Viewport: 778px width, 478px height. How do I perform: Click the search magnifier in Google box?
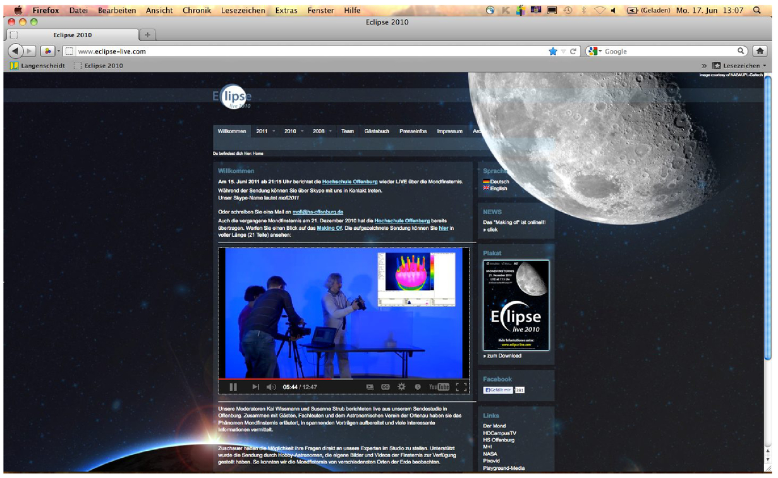(741, 51)
